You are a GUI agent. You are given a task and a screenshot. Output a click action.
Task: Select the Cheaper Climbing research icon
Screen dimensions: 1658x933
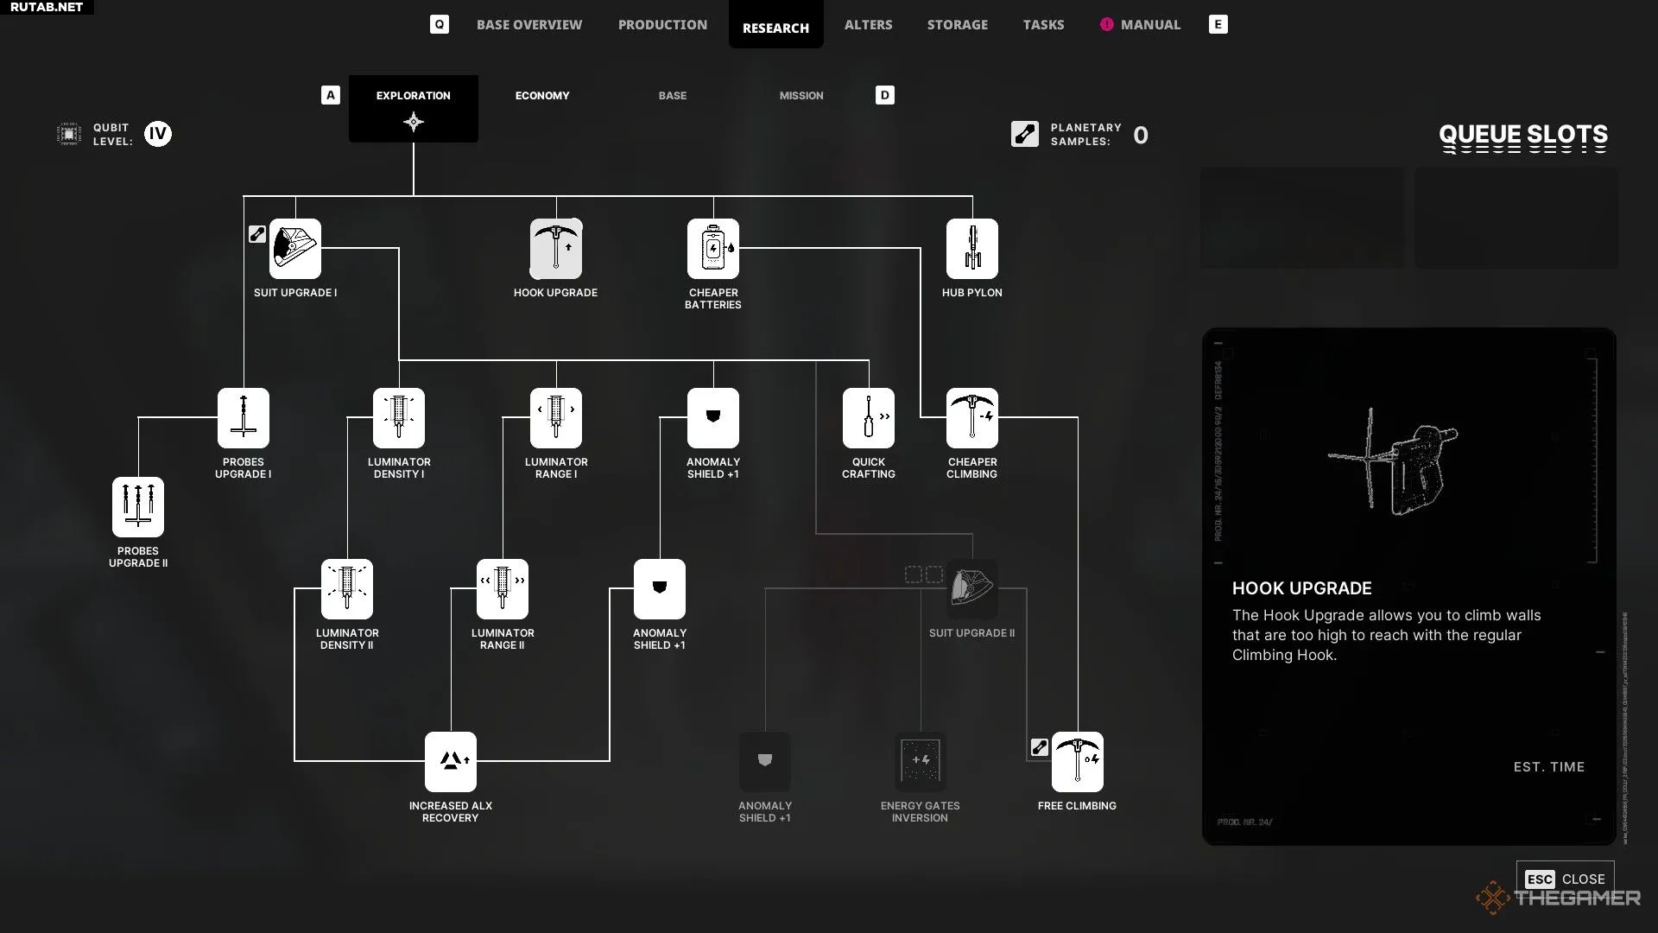pyautogui.click(x=972, y=418)
